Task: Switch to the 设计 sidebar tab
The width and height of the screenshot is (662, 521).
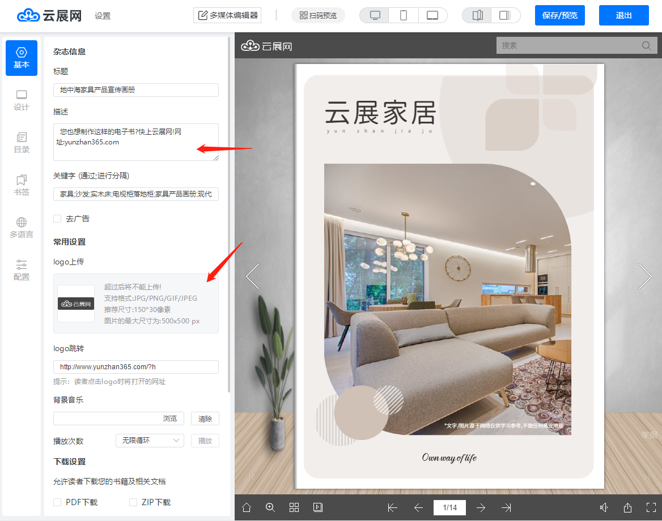Action: [x=22, y=100]
